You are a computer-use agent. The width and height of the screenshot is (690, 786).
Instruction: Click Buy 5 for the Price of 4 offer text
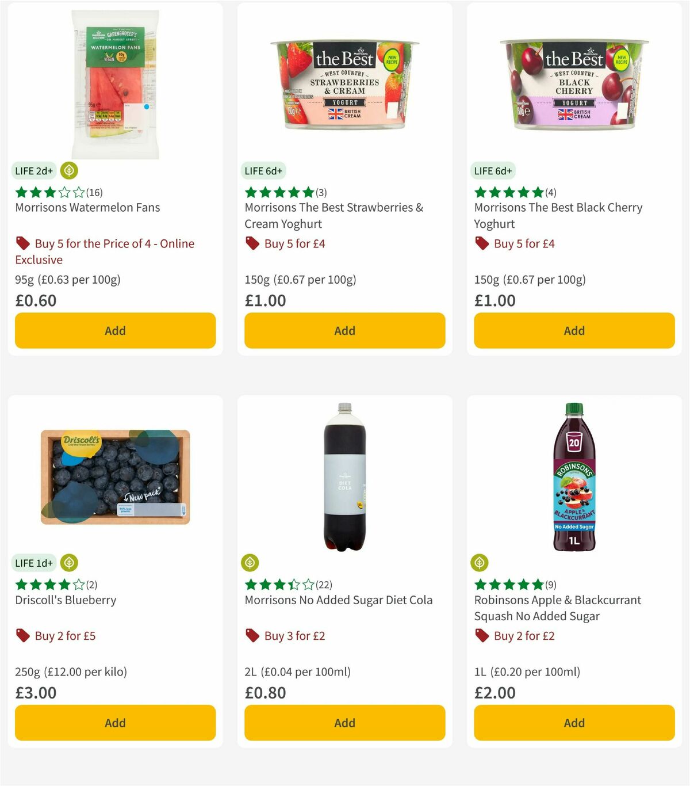tap(114, 243)
